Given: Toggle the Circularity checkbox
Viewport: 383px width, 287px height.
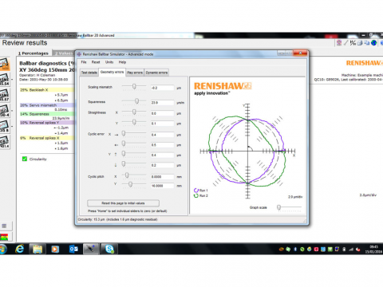Looking at the screenshot, I should click(25, 159).
